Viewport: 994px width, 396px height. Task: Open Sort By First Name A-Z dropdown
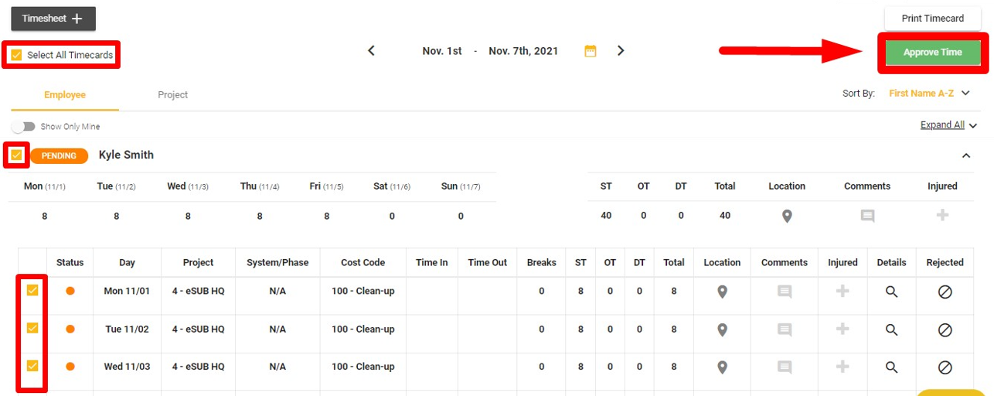[x=929, y=94]
